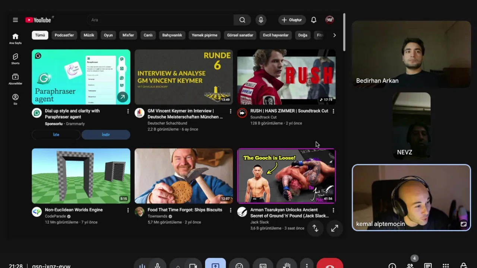This screenshot has width=477, height=268.
Task: Click Townsends channel avatar
Action: 139,212
